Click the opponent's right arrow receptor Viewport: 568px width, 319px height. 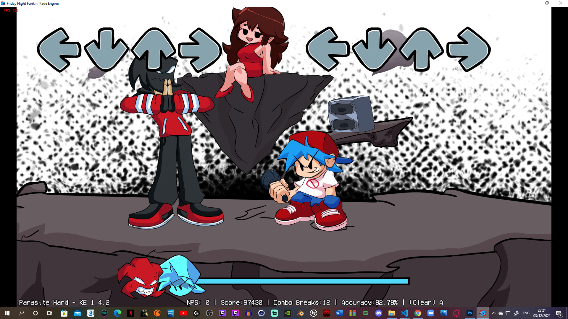(x=200, y=50)
